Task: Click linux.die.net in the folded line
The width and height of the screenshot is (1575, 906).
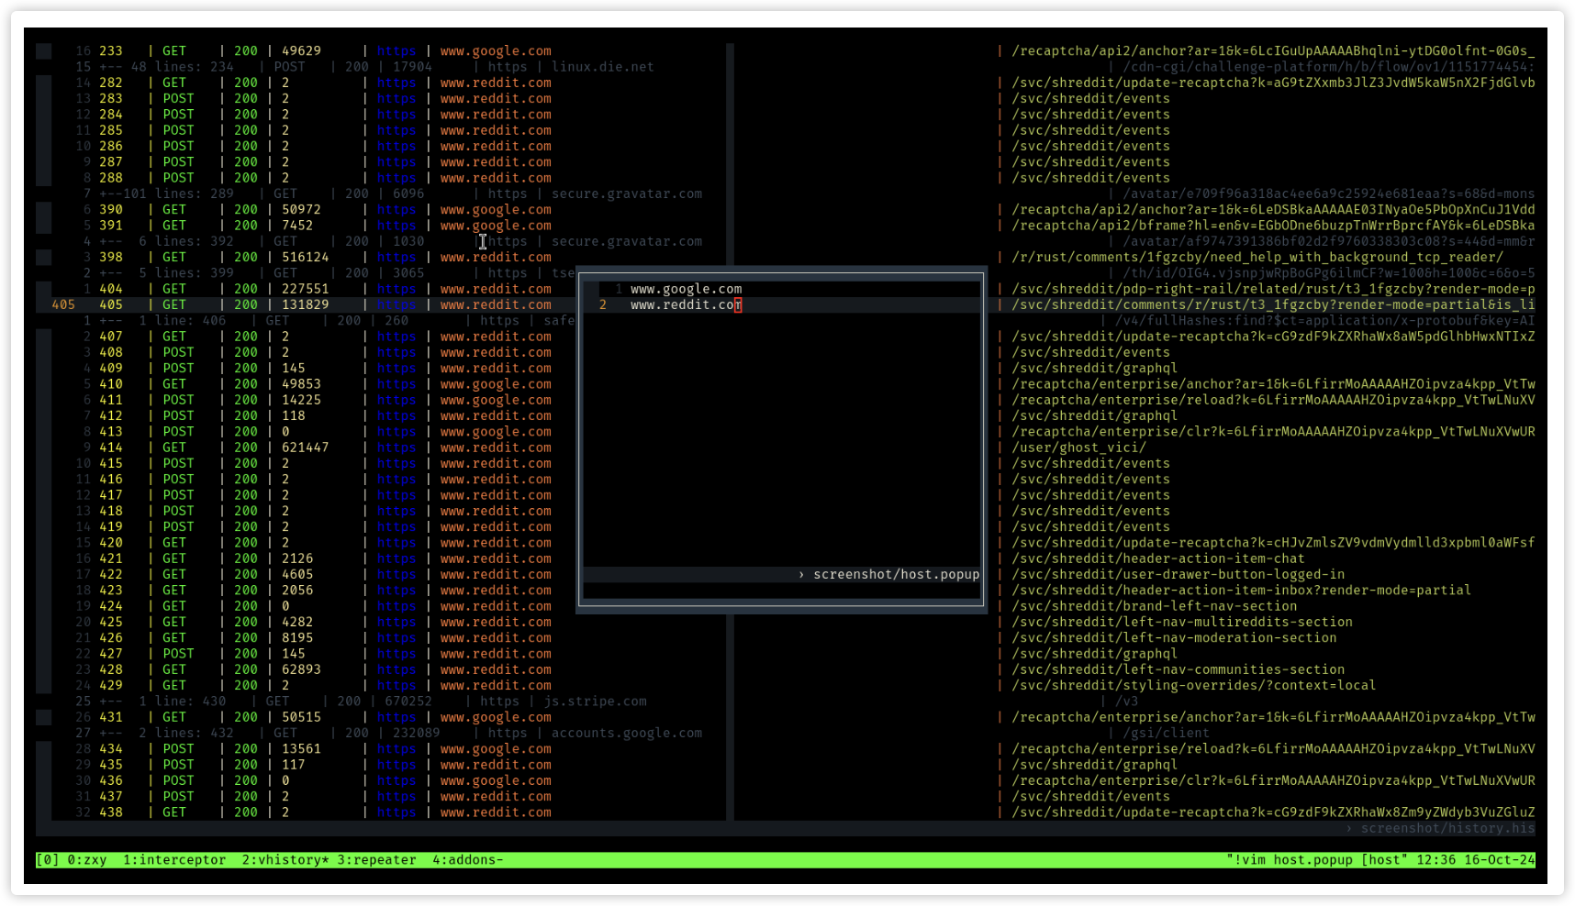Action: click(x=602, y=67)
